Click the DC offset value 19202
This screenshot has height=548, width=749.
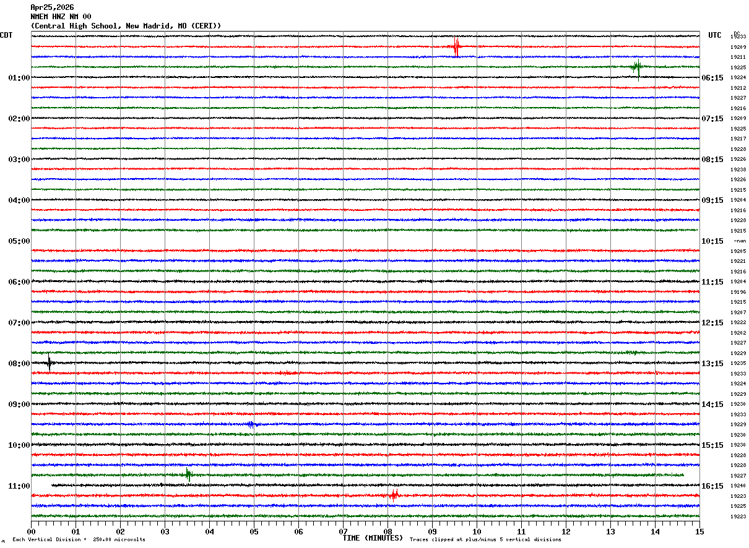point(738,333)
